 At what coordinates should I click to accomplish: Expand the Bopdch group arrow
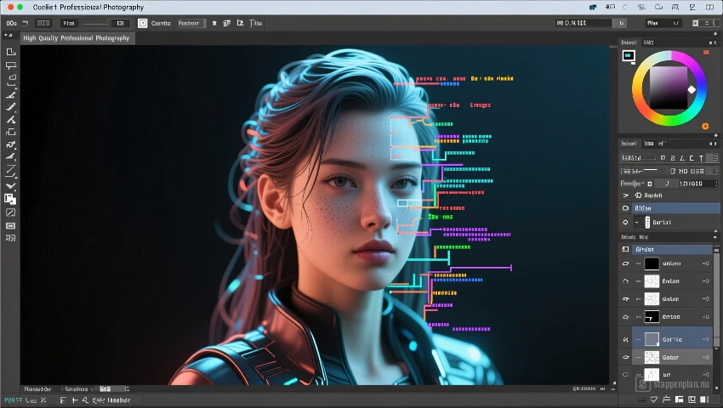pos(626,195)
